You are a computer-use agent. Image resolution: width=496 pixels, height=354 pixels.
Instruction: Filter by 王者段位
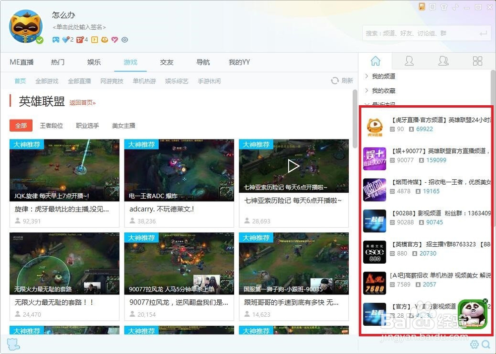(51, 126)
